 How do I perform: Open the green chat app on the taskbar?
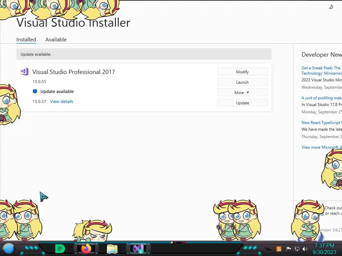60,249
